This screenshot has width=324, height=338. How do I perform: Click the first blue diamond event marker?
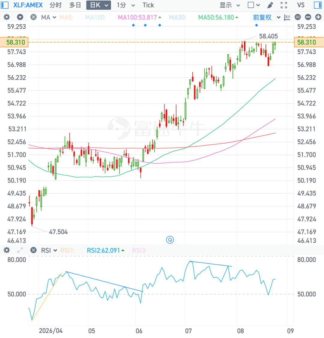click(x=133, y=25)
